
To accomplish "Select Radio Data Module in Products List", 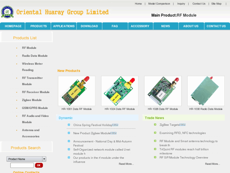I will 35,56.
